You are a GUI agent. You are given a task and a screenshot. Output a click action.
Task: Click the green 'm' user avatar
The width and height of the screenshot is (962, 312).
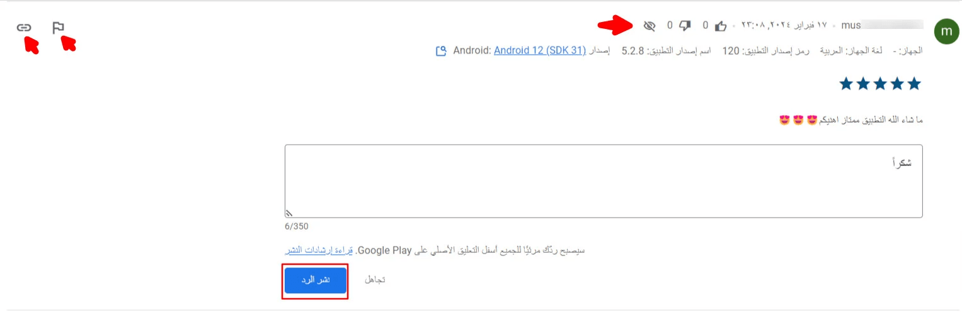[946, 31]
